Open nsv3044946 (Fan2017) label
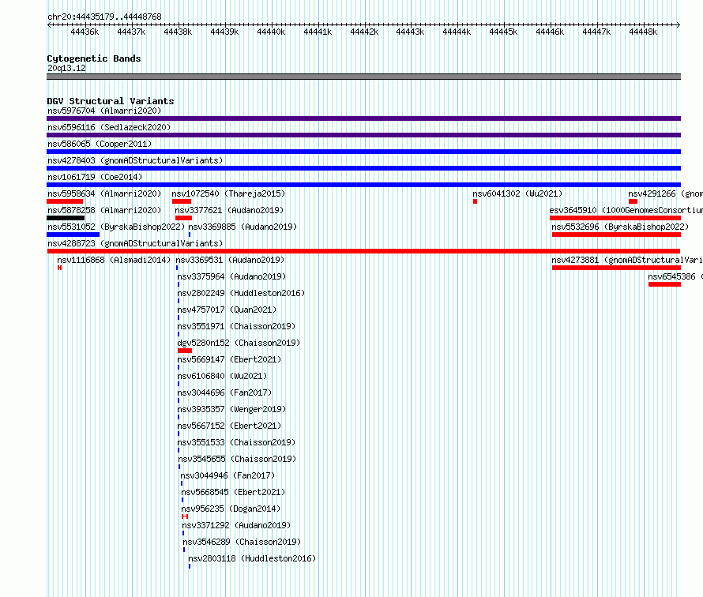The height and width of the screenshot is (597, 703). point(227,475)
